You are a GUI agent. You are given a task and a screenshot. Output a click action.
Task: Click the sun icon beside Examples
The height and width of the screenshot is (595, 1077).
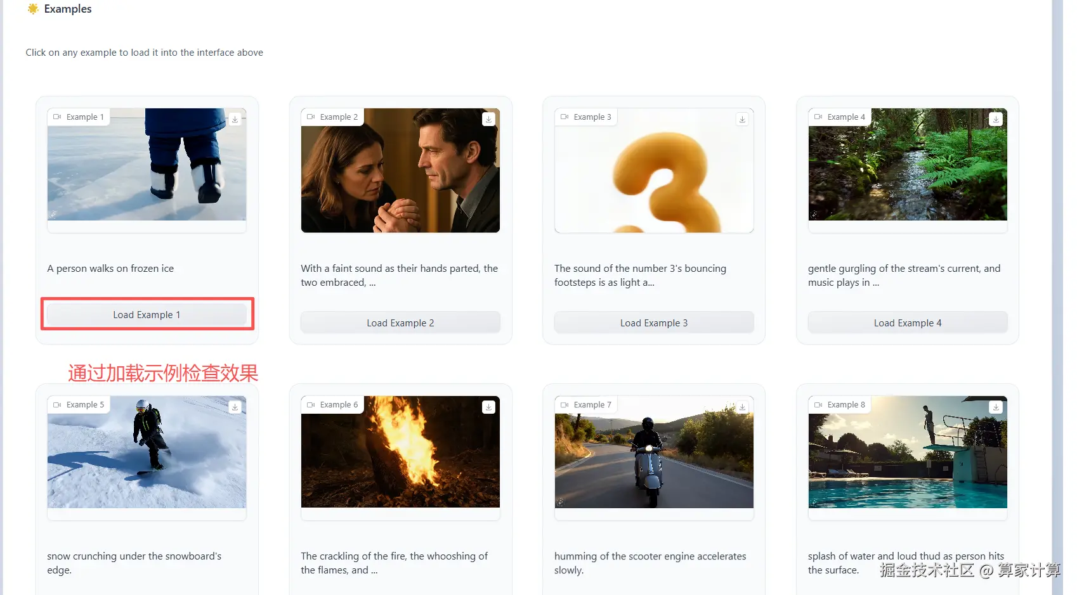[33, 9]
